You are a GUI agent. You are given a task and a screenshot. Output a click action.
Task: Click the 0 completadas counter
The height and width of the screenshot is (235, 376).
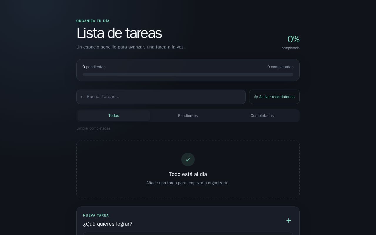tap(280, 67)
